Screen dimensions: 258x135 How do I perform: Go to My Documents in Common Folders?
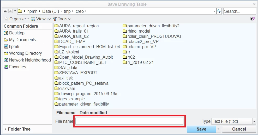[20, 40]
